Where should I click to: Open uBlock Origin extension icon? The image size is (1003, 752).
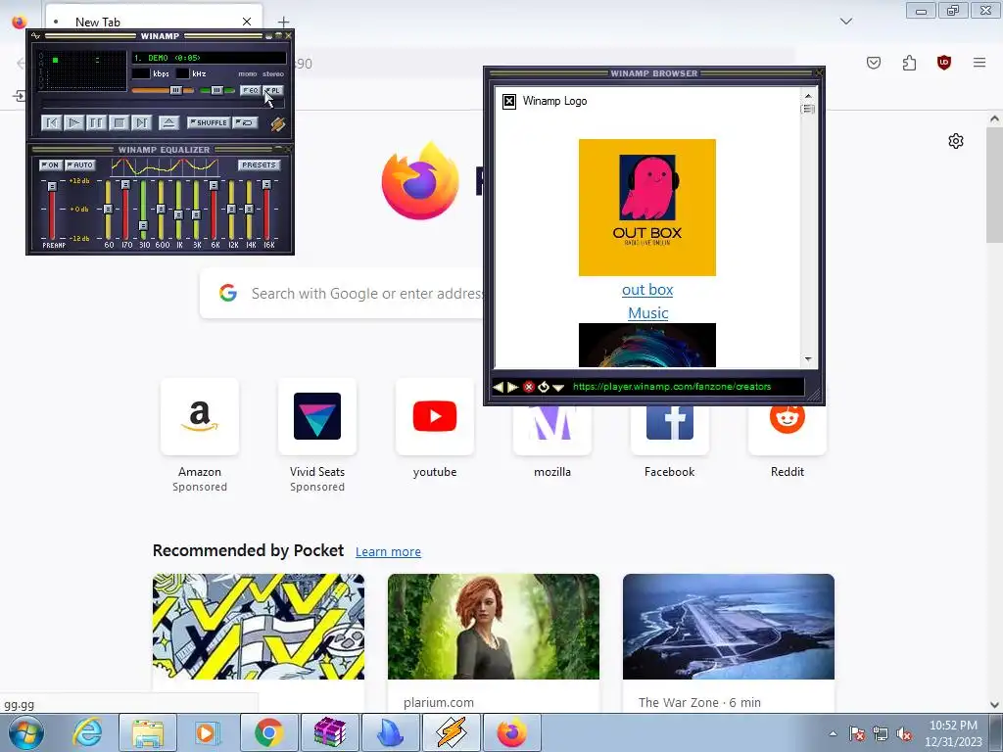(944, 63)
